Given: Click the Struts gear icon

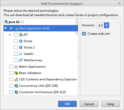Looking at the screenshot, I should tap(21, 41).
